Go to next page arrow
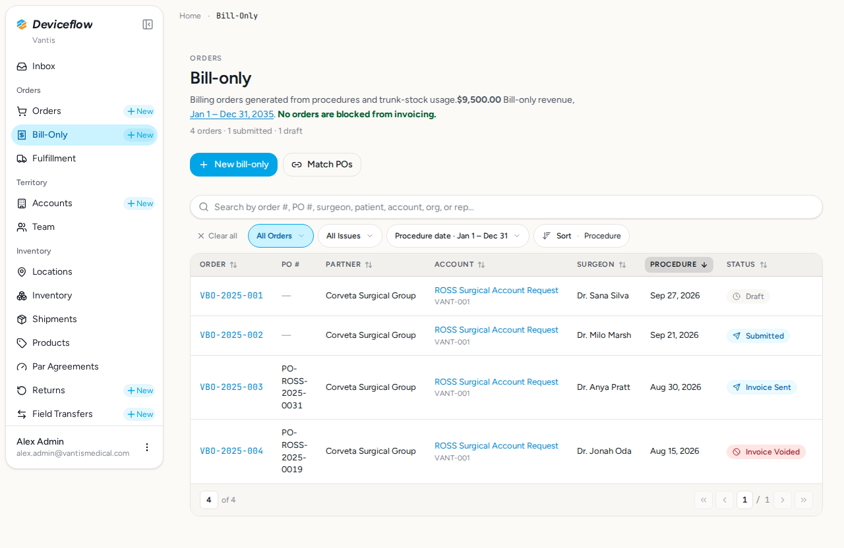 tap(783, 500)
